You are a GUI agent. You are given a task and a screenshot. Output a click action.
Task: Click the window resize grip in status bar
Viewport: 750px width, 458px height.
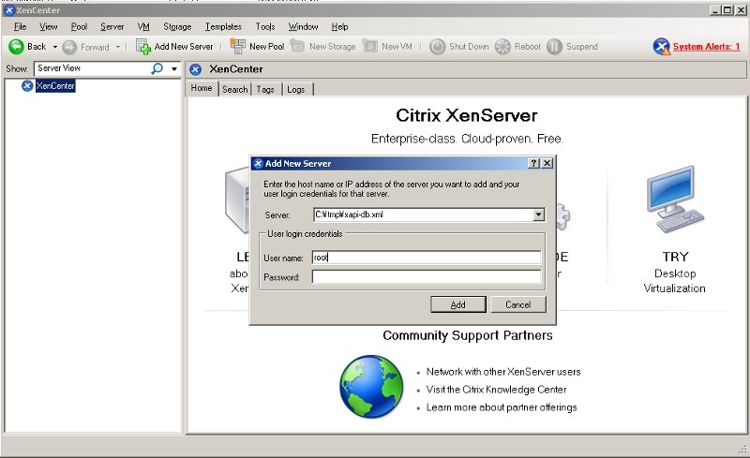click(x=742, y=449)
